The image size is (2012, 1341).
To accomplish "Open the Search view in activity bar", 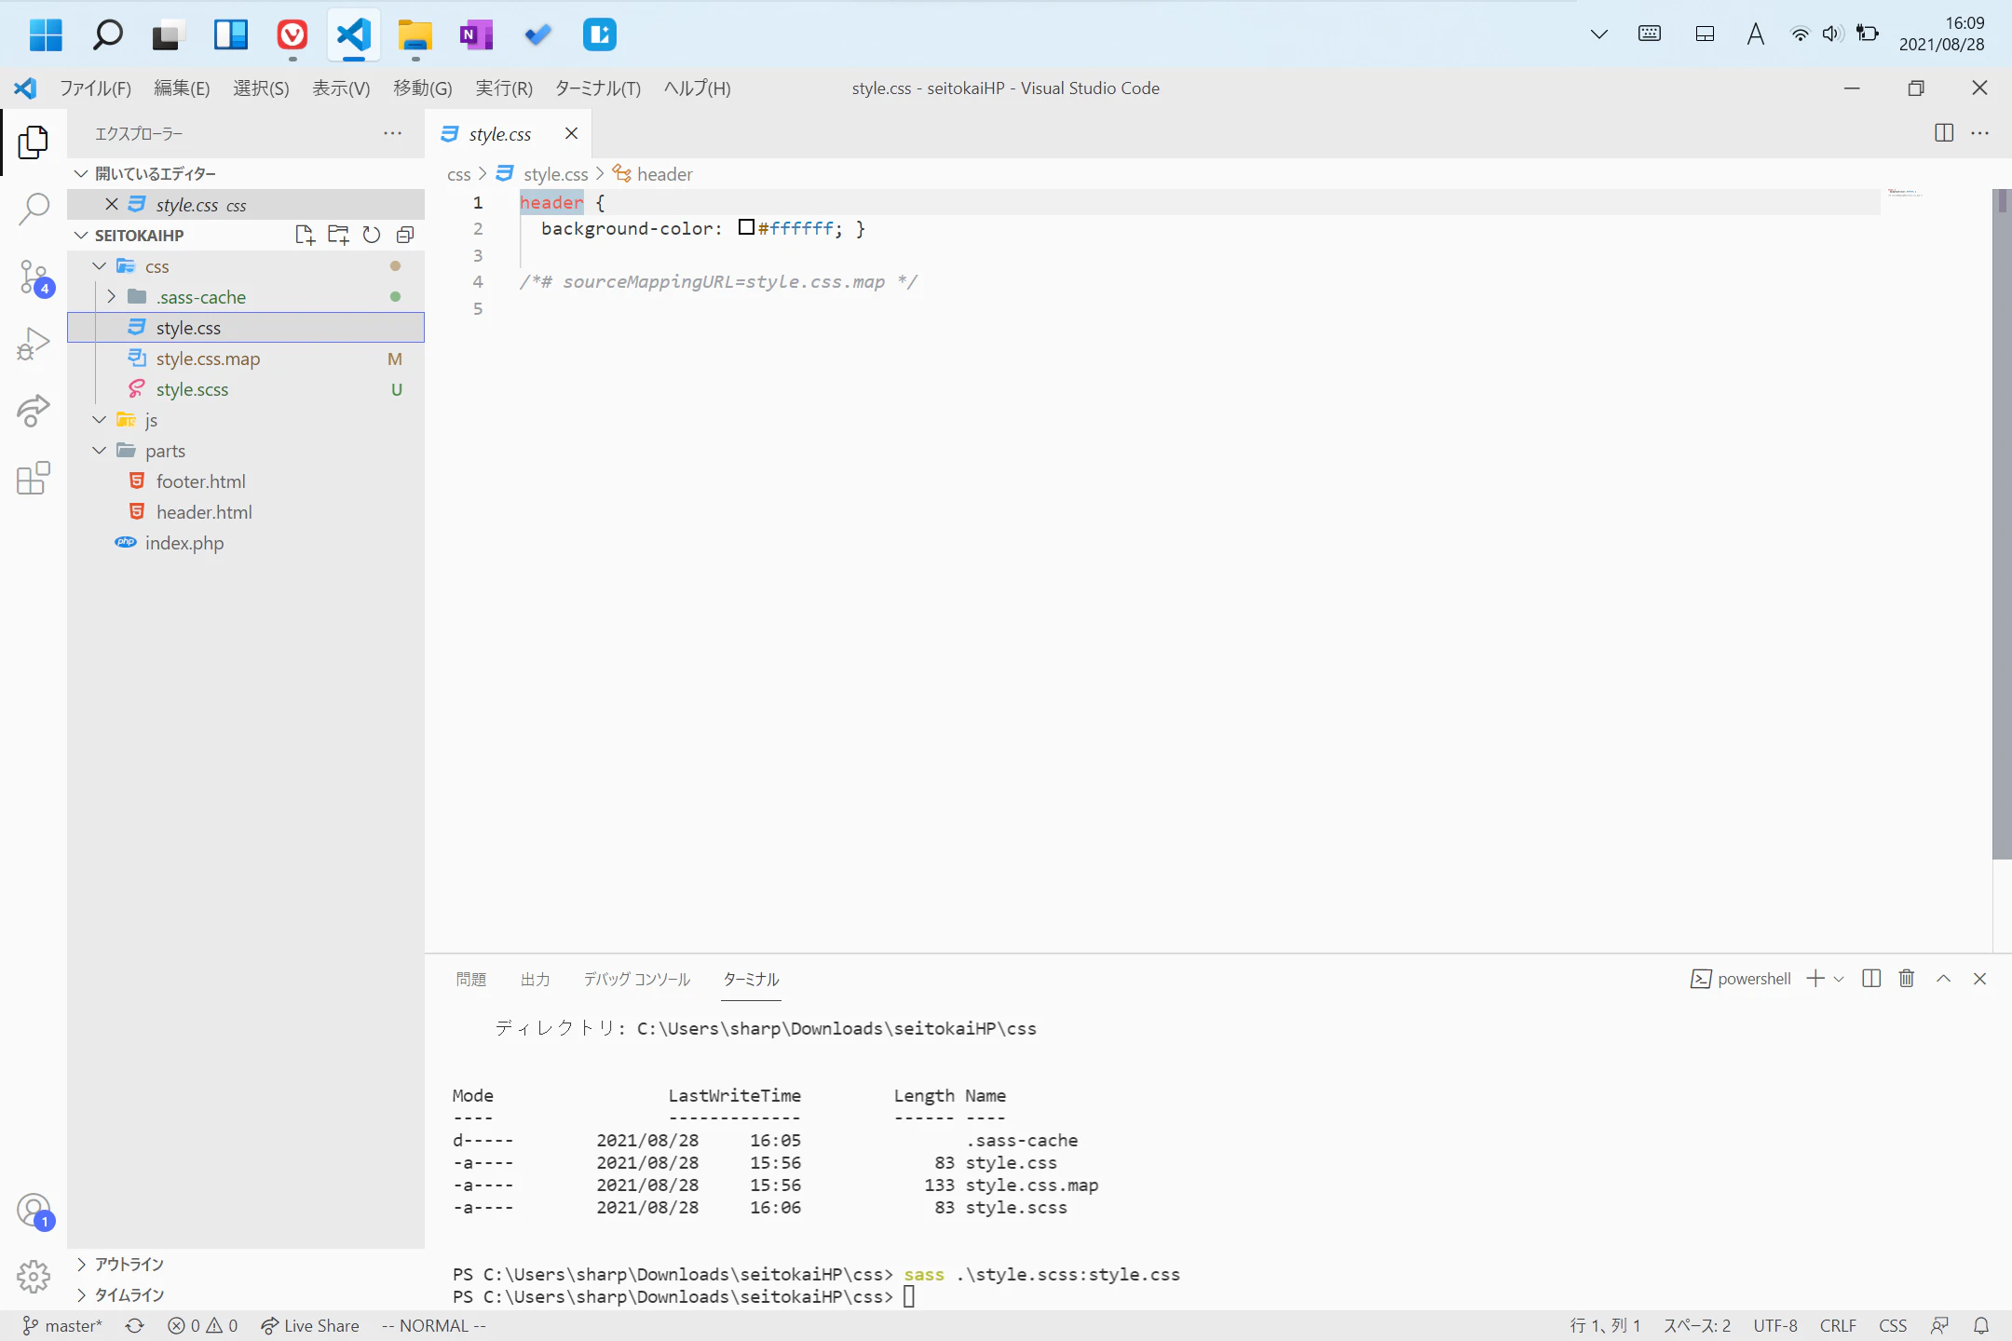I will [34, 209].
